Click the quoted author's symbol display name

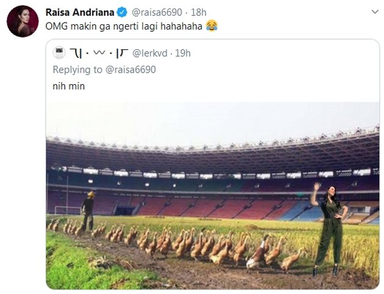99,53
